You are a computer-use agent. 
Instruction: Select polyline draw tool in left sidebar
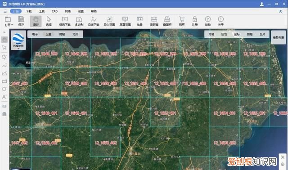pos(4,65)
